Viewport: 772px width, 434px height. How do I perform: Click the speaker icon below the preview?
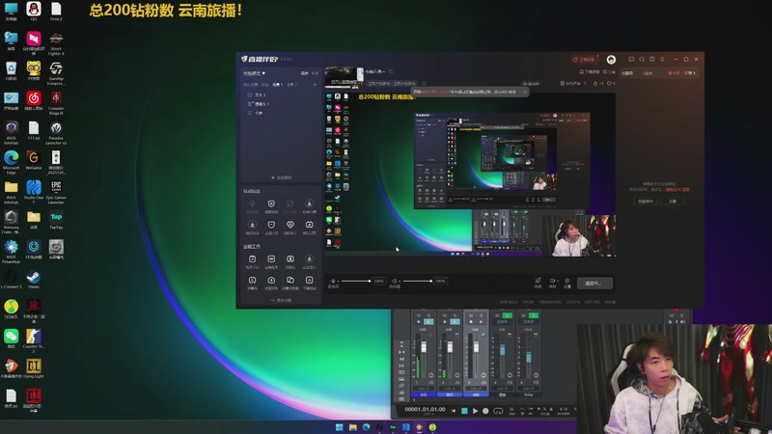click(394, 281)
